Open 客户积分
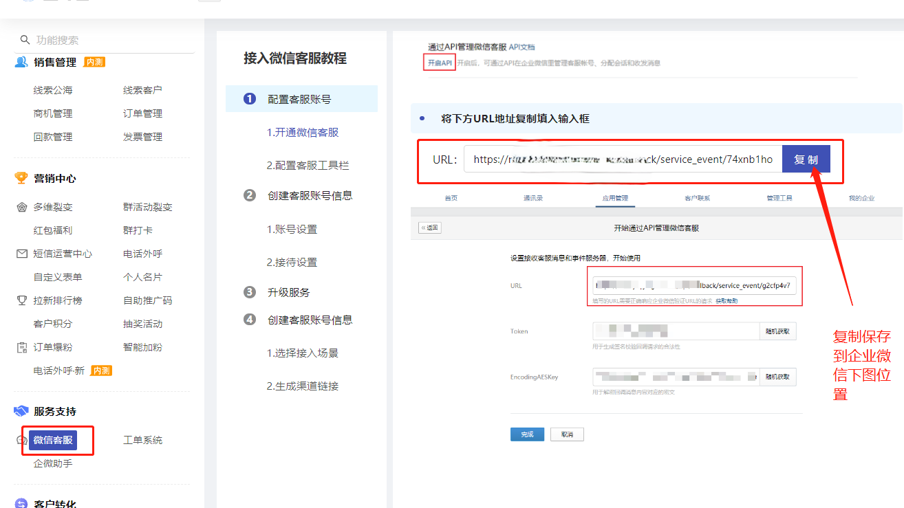The width and height of the screenshot is (904, 508). click(53, 324)
